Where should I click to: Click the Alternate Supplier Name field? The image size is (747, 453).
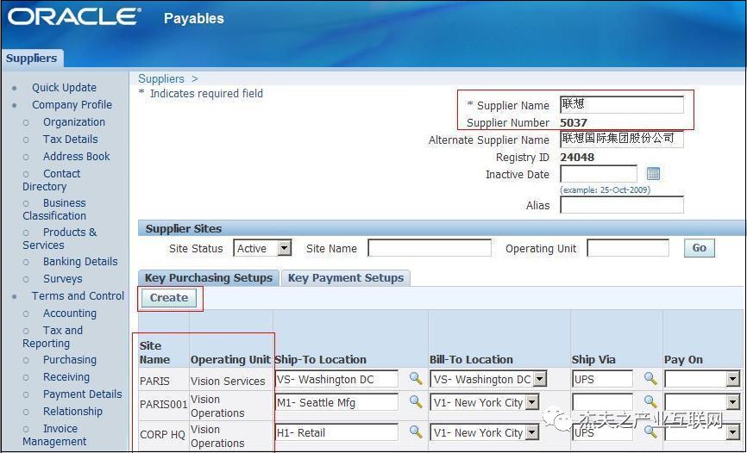click(622, 139)
